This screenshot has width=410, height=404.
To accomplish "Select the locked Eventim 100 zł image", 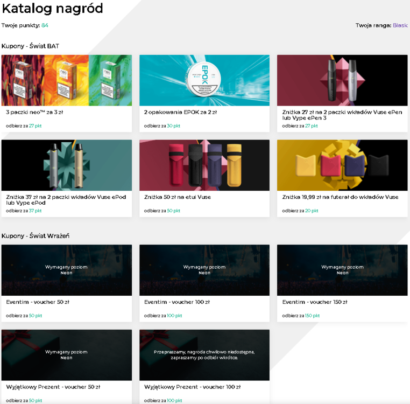I will coord(204,270).
